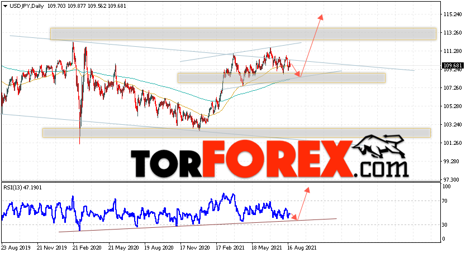Screen dimensions: 466x254
Task: Select the USDJPY,Daily chart title
Action: tap(27, 6)
